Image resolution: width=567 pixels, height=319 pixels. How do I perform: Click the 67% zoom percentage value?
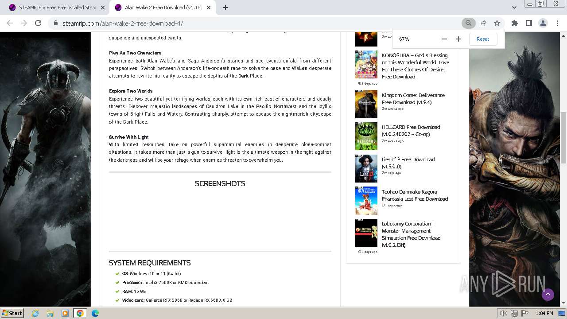tap(404, 39)
